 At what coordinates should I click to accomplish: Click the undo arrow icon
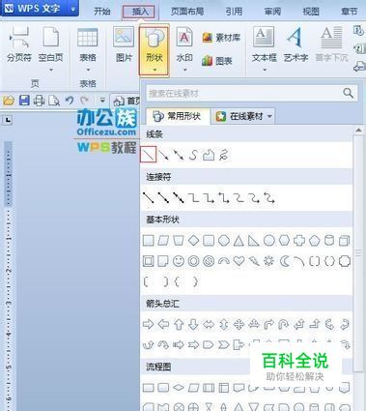tap(70, 101)
